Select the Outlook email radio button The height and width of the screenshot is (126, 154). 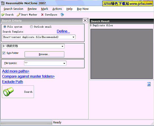click(31, 27)
